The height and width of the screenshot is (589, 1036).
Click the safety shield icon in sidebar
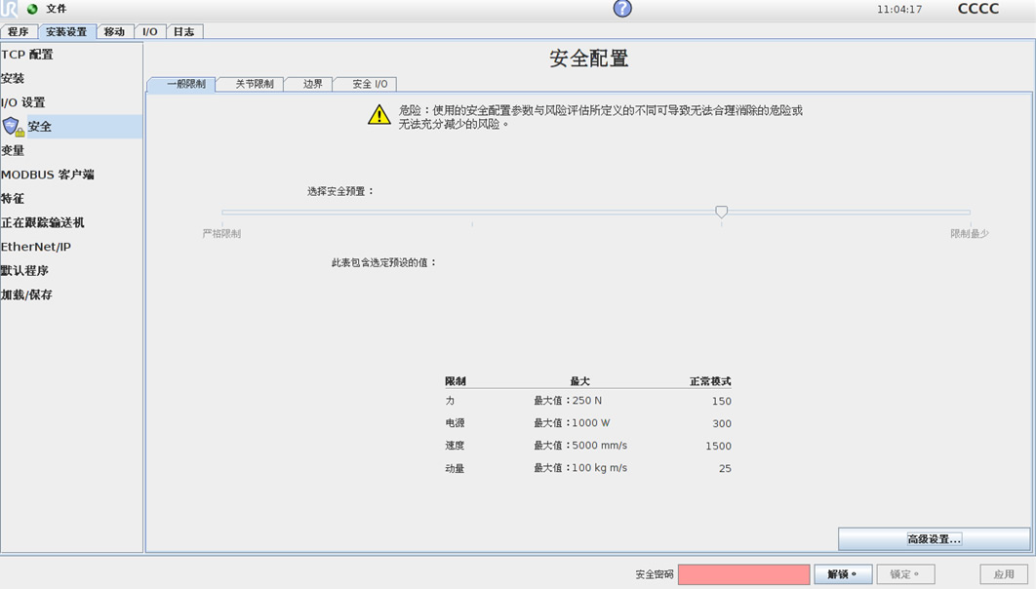pyautogui.click(x=13, y=127)
